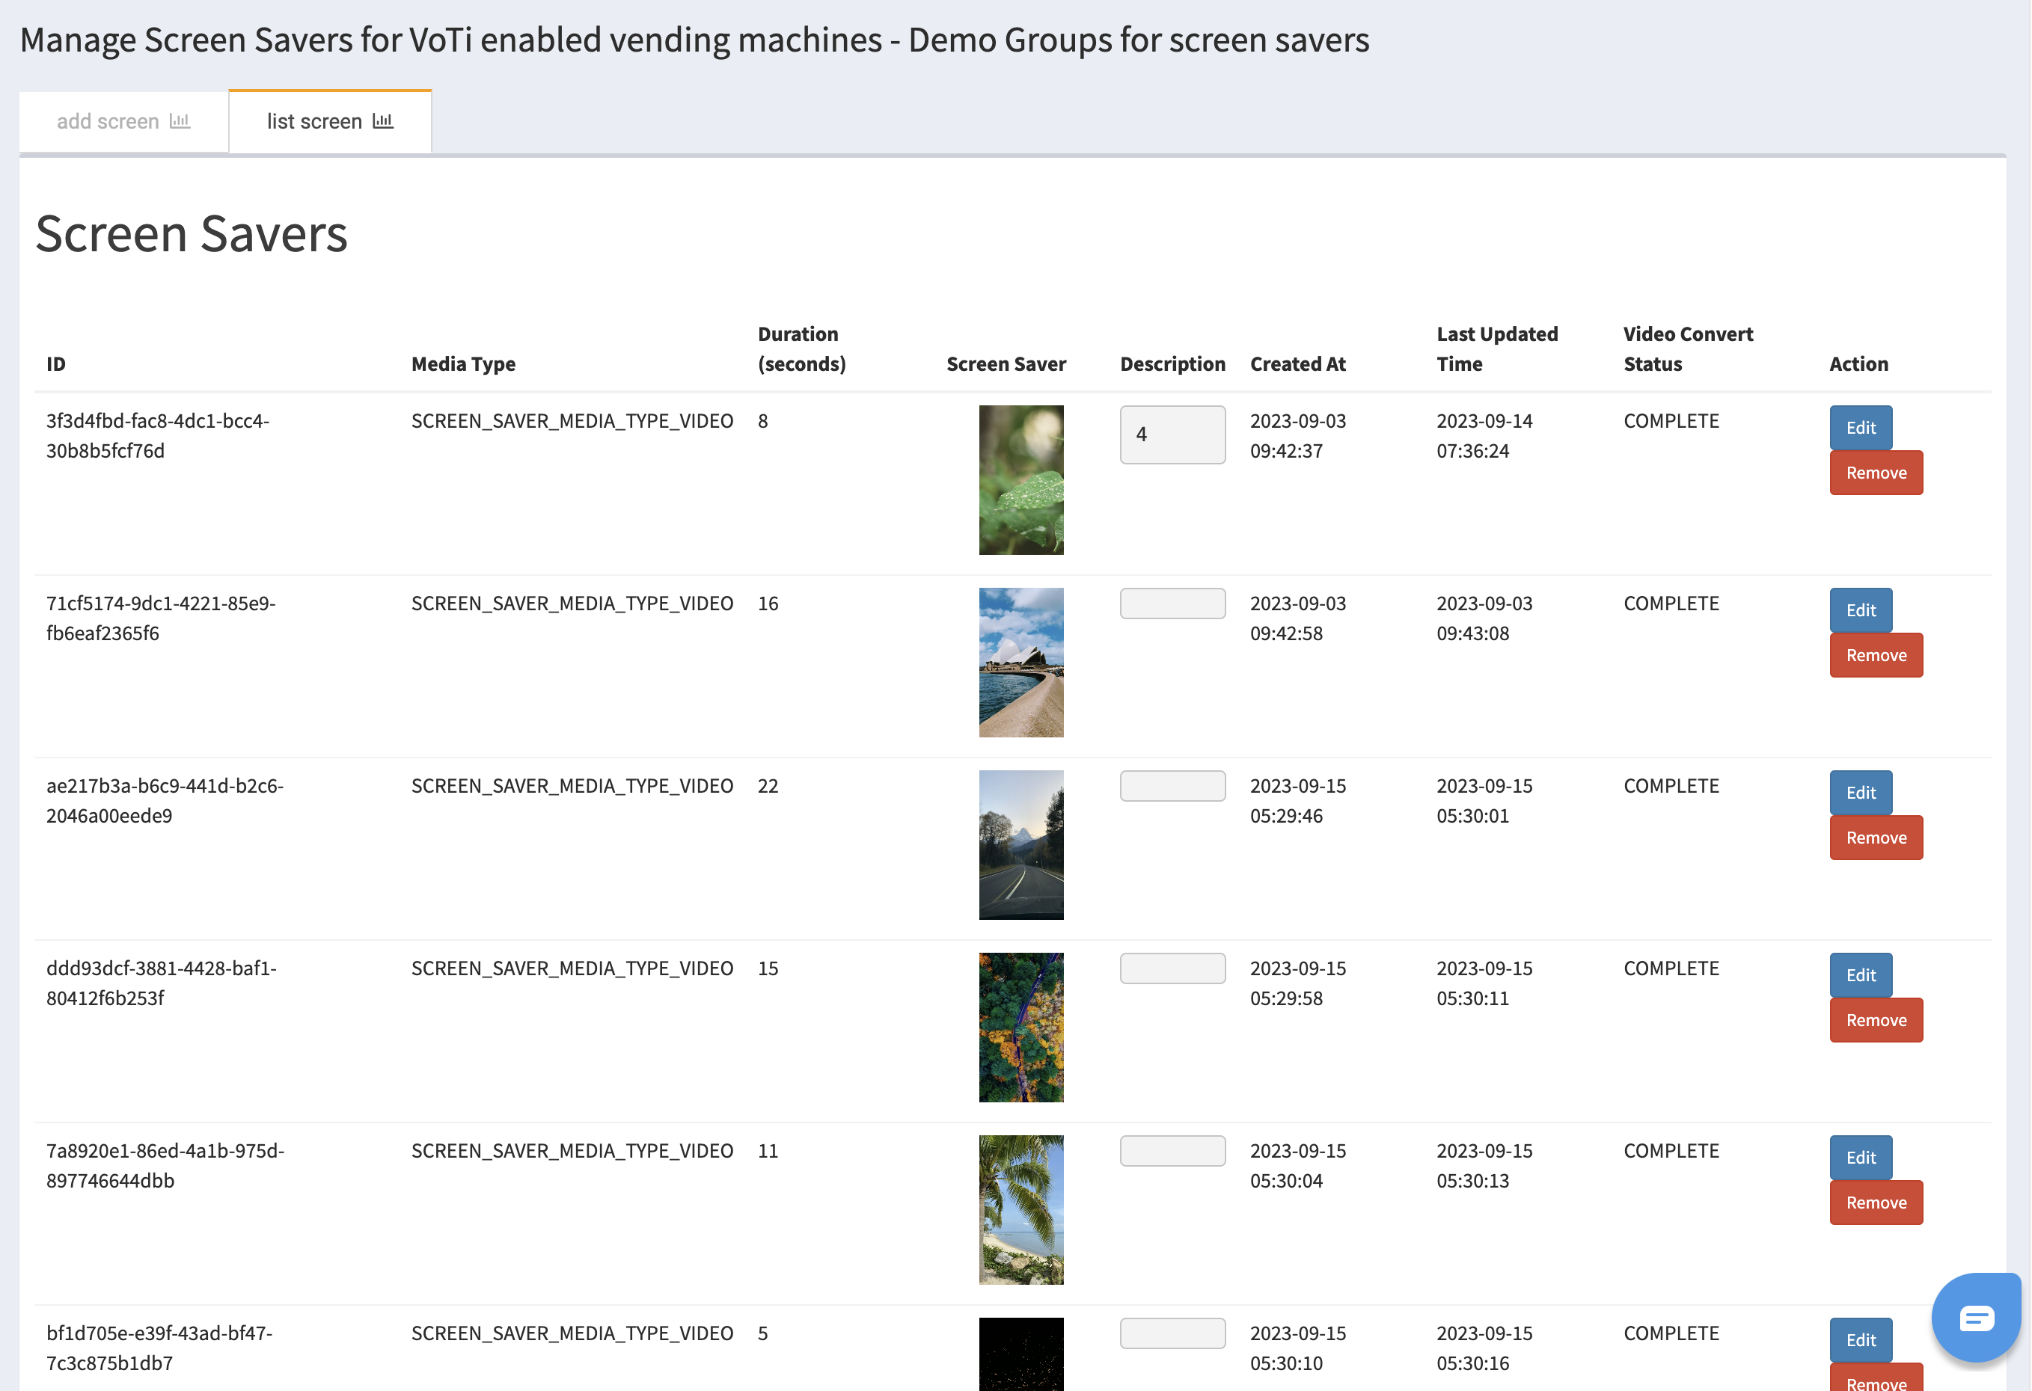
Task: Edit the 8-second leaf screen saver
Action: [x=1860, y=427]
